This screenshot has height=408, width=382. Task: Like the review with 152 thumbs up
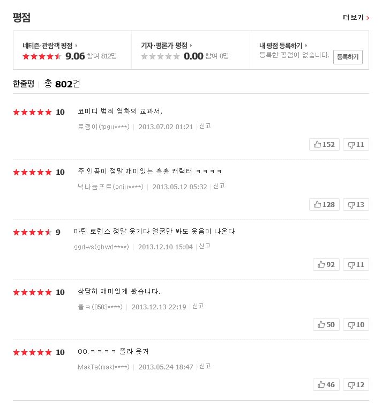(324, 144)
